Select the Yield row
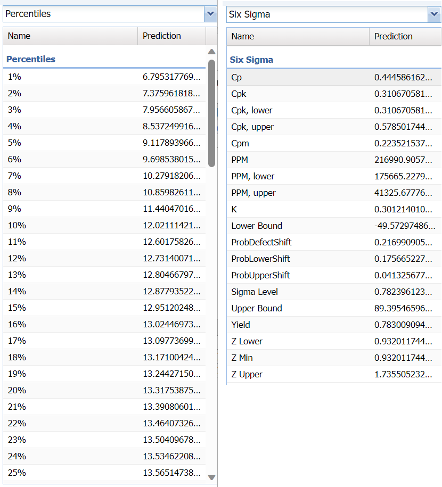 334,325
